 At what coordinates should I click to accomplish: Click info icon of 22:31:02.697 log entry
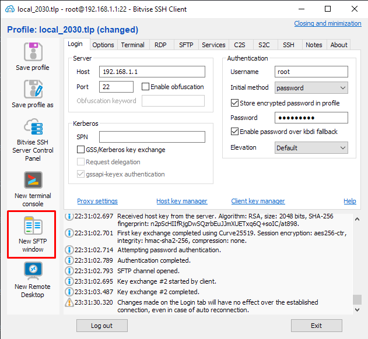pos(69,216)
